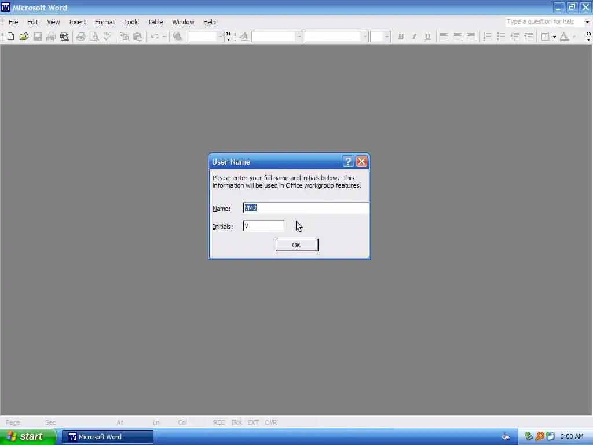Click the E-mail toolbar icon
The image size is (593, 445).
51,37
